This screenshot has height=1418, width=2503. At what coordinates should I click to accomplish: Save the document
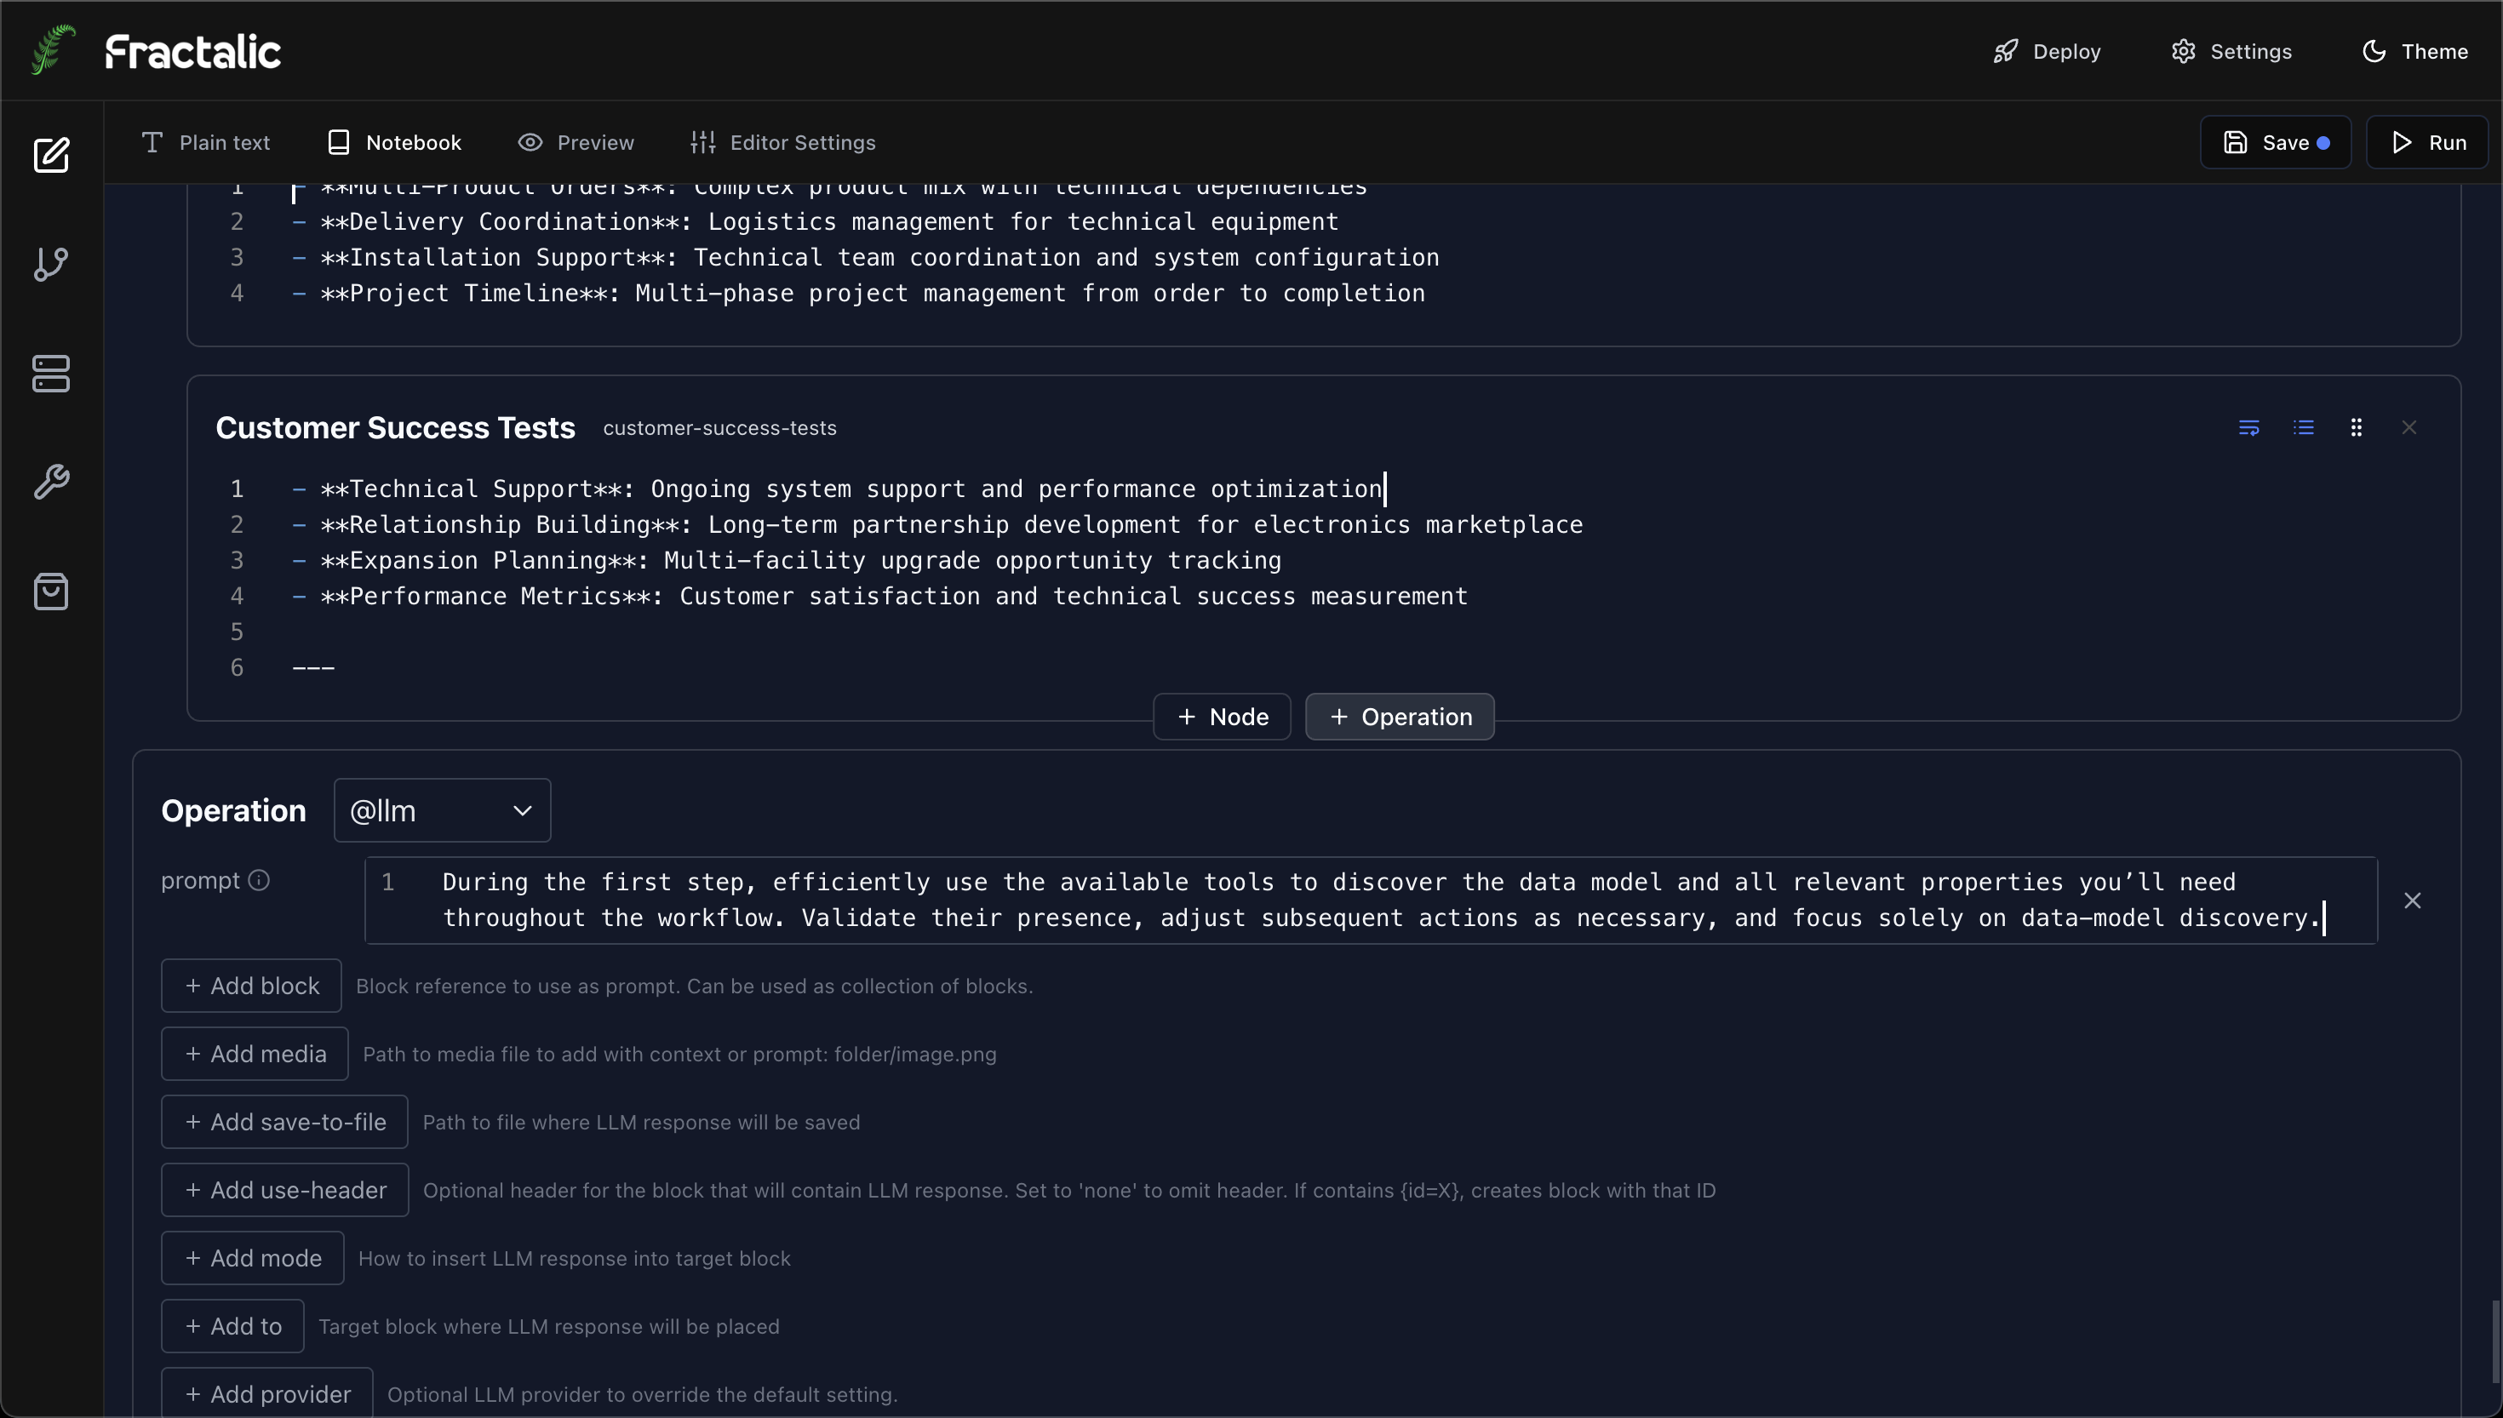coord(2275,142)
